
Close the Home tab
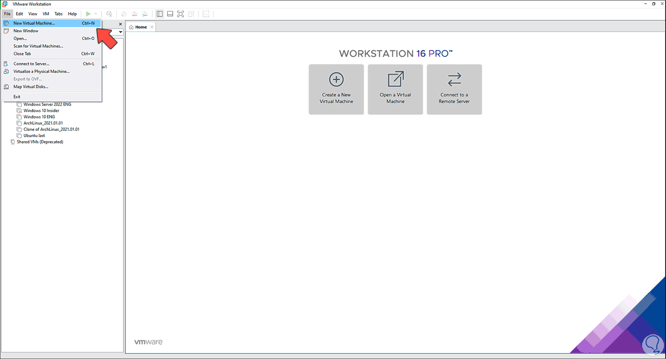pyautogui.click(x=152, y=27)
